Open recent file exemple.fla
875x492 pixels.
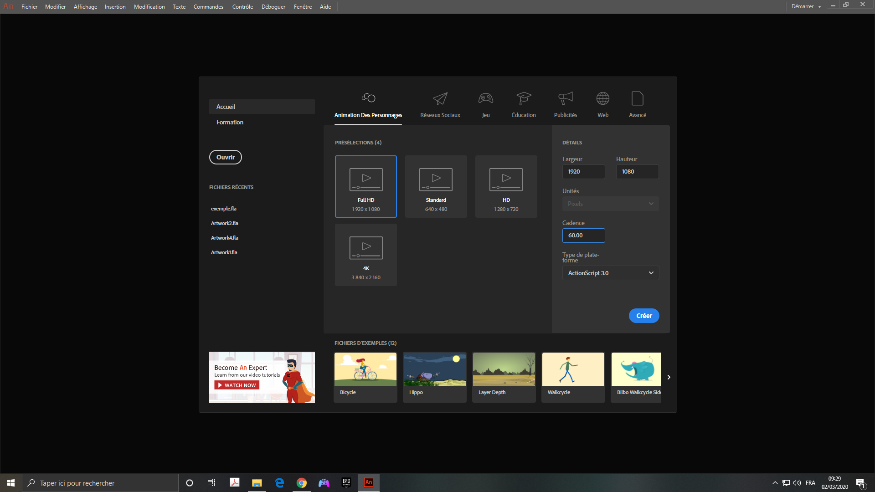[x=224, y=209]
